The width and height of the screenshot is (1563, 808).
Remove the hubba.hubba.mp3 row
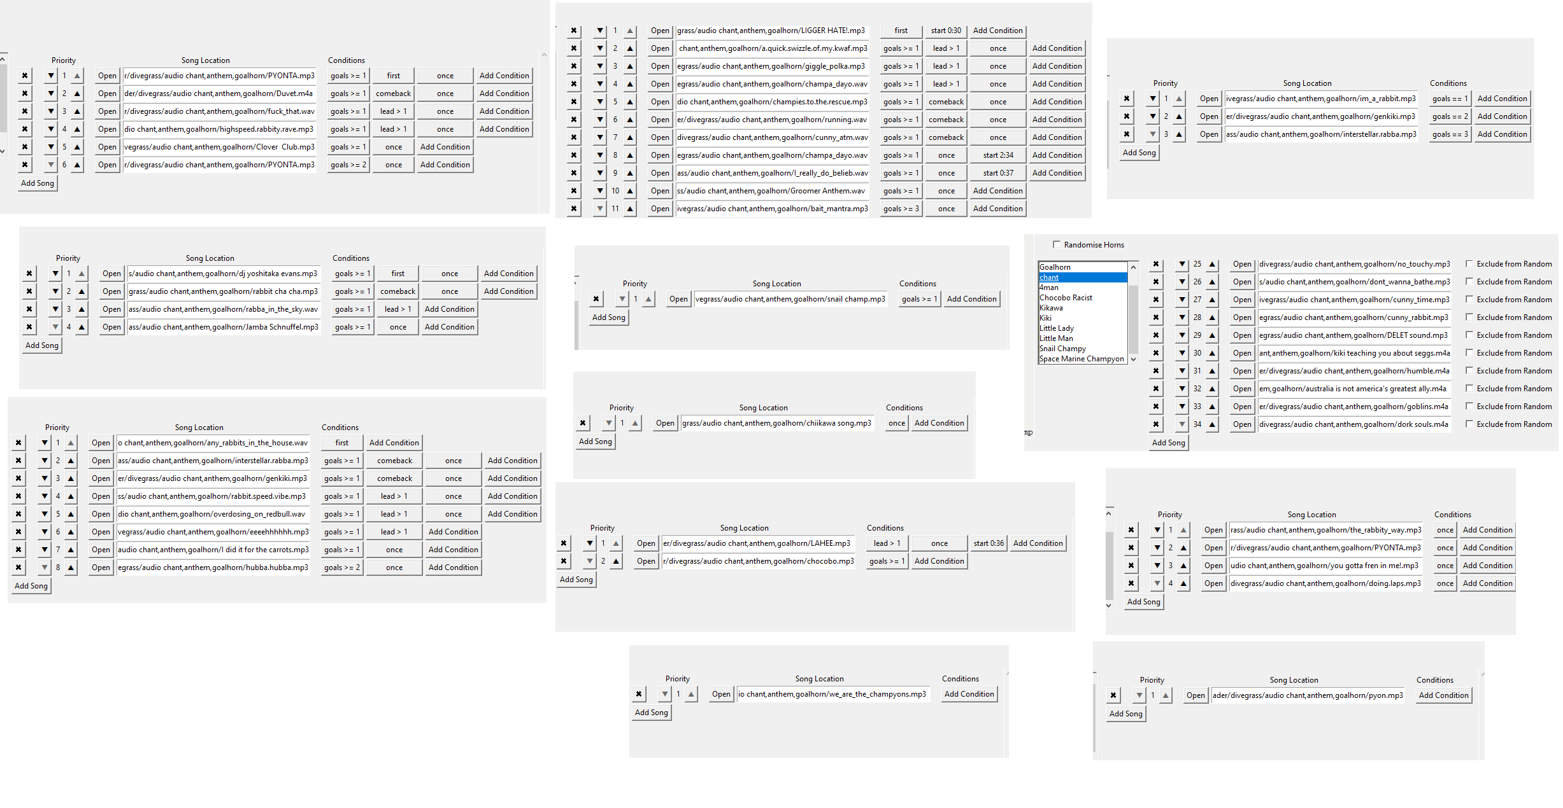[18, 568]
